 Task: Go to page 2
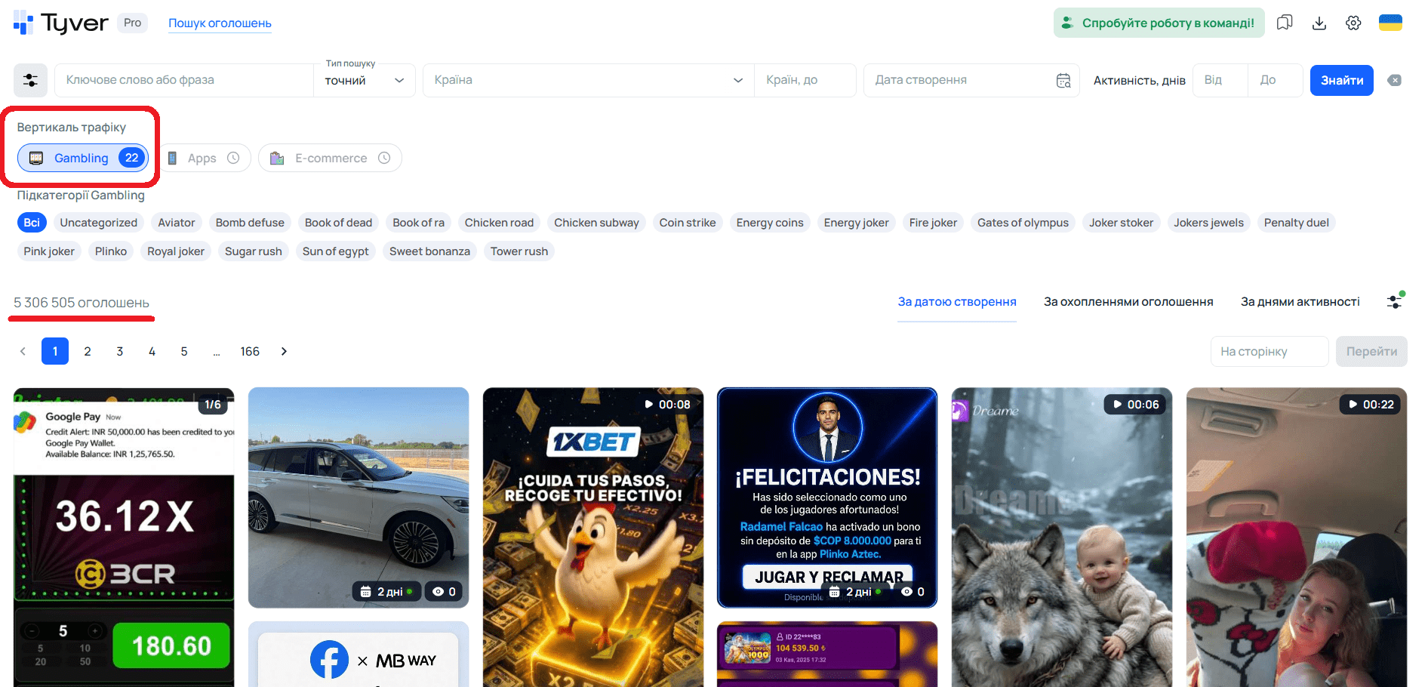click(88, 351)
